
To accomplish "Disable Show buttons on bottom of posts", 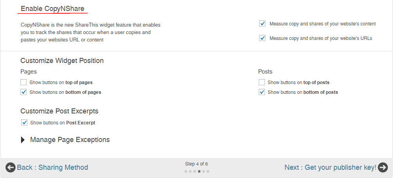I will [261, 92].
